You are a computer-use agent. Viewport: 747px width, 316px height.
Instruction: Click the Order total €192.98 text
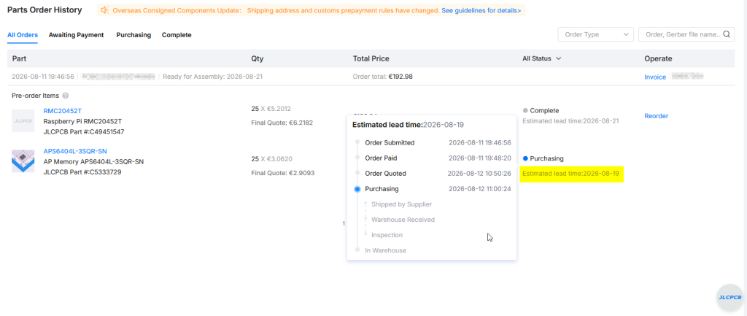pyautogui.click(x=384, y=77)
